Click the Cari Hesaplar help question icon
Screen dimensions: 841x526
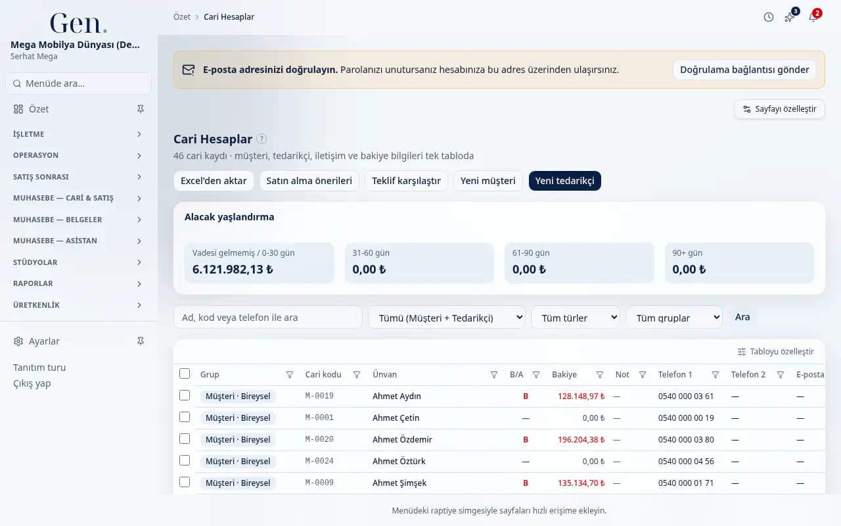261,139
